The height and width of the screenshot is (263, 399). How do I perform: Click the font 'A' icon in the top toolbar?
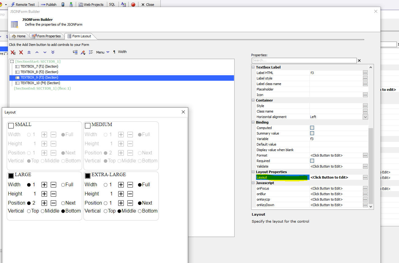coord(123,5)
